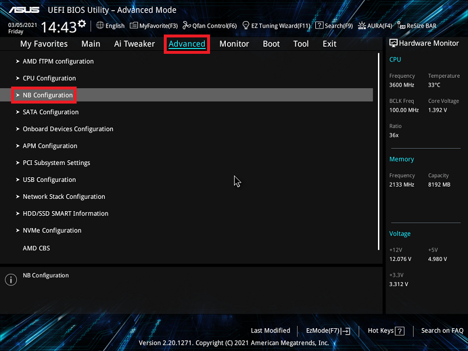Switch to the Boot tab
Image resolution: width=468 pixels, height=351 pixels.
click(271, 44)
